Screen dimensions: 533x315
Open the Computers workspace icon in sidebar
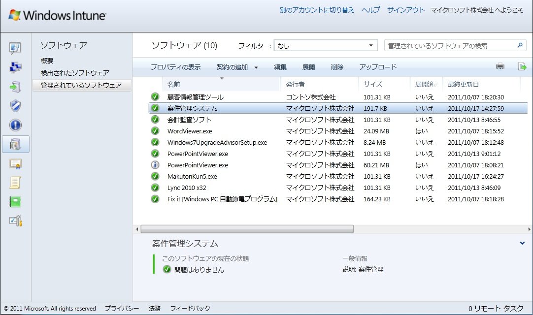(x=15, y=67)
